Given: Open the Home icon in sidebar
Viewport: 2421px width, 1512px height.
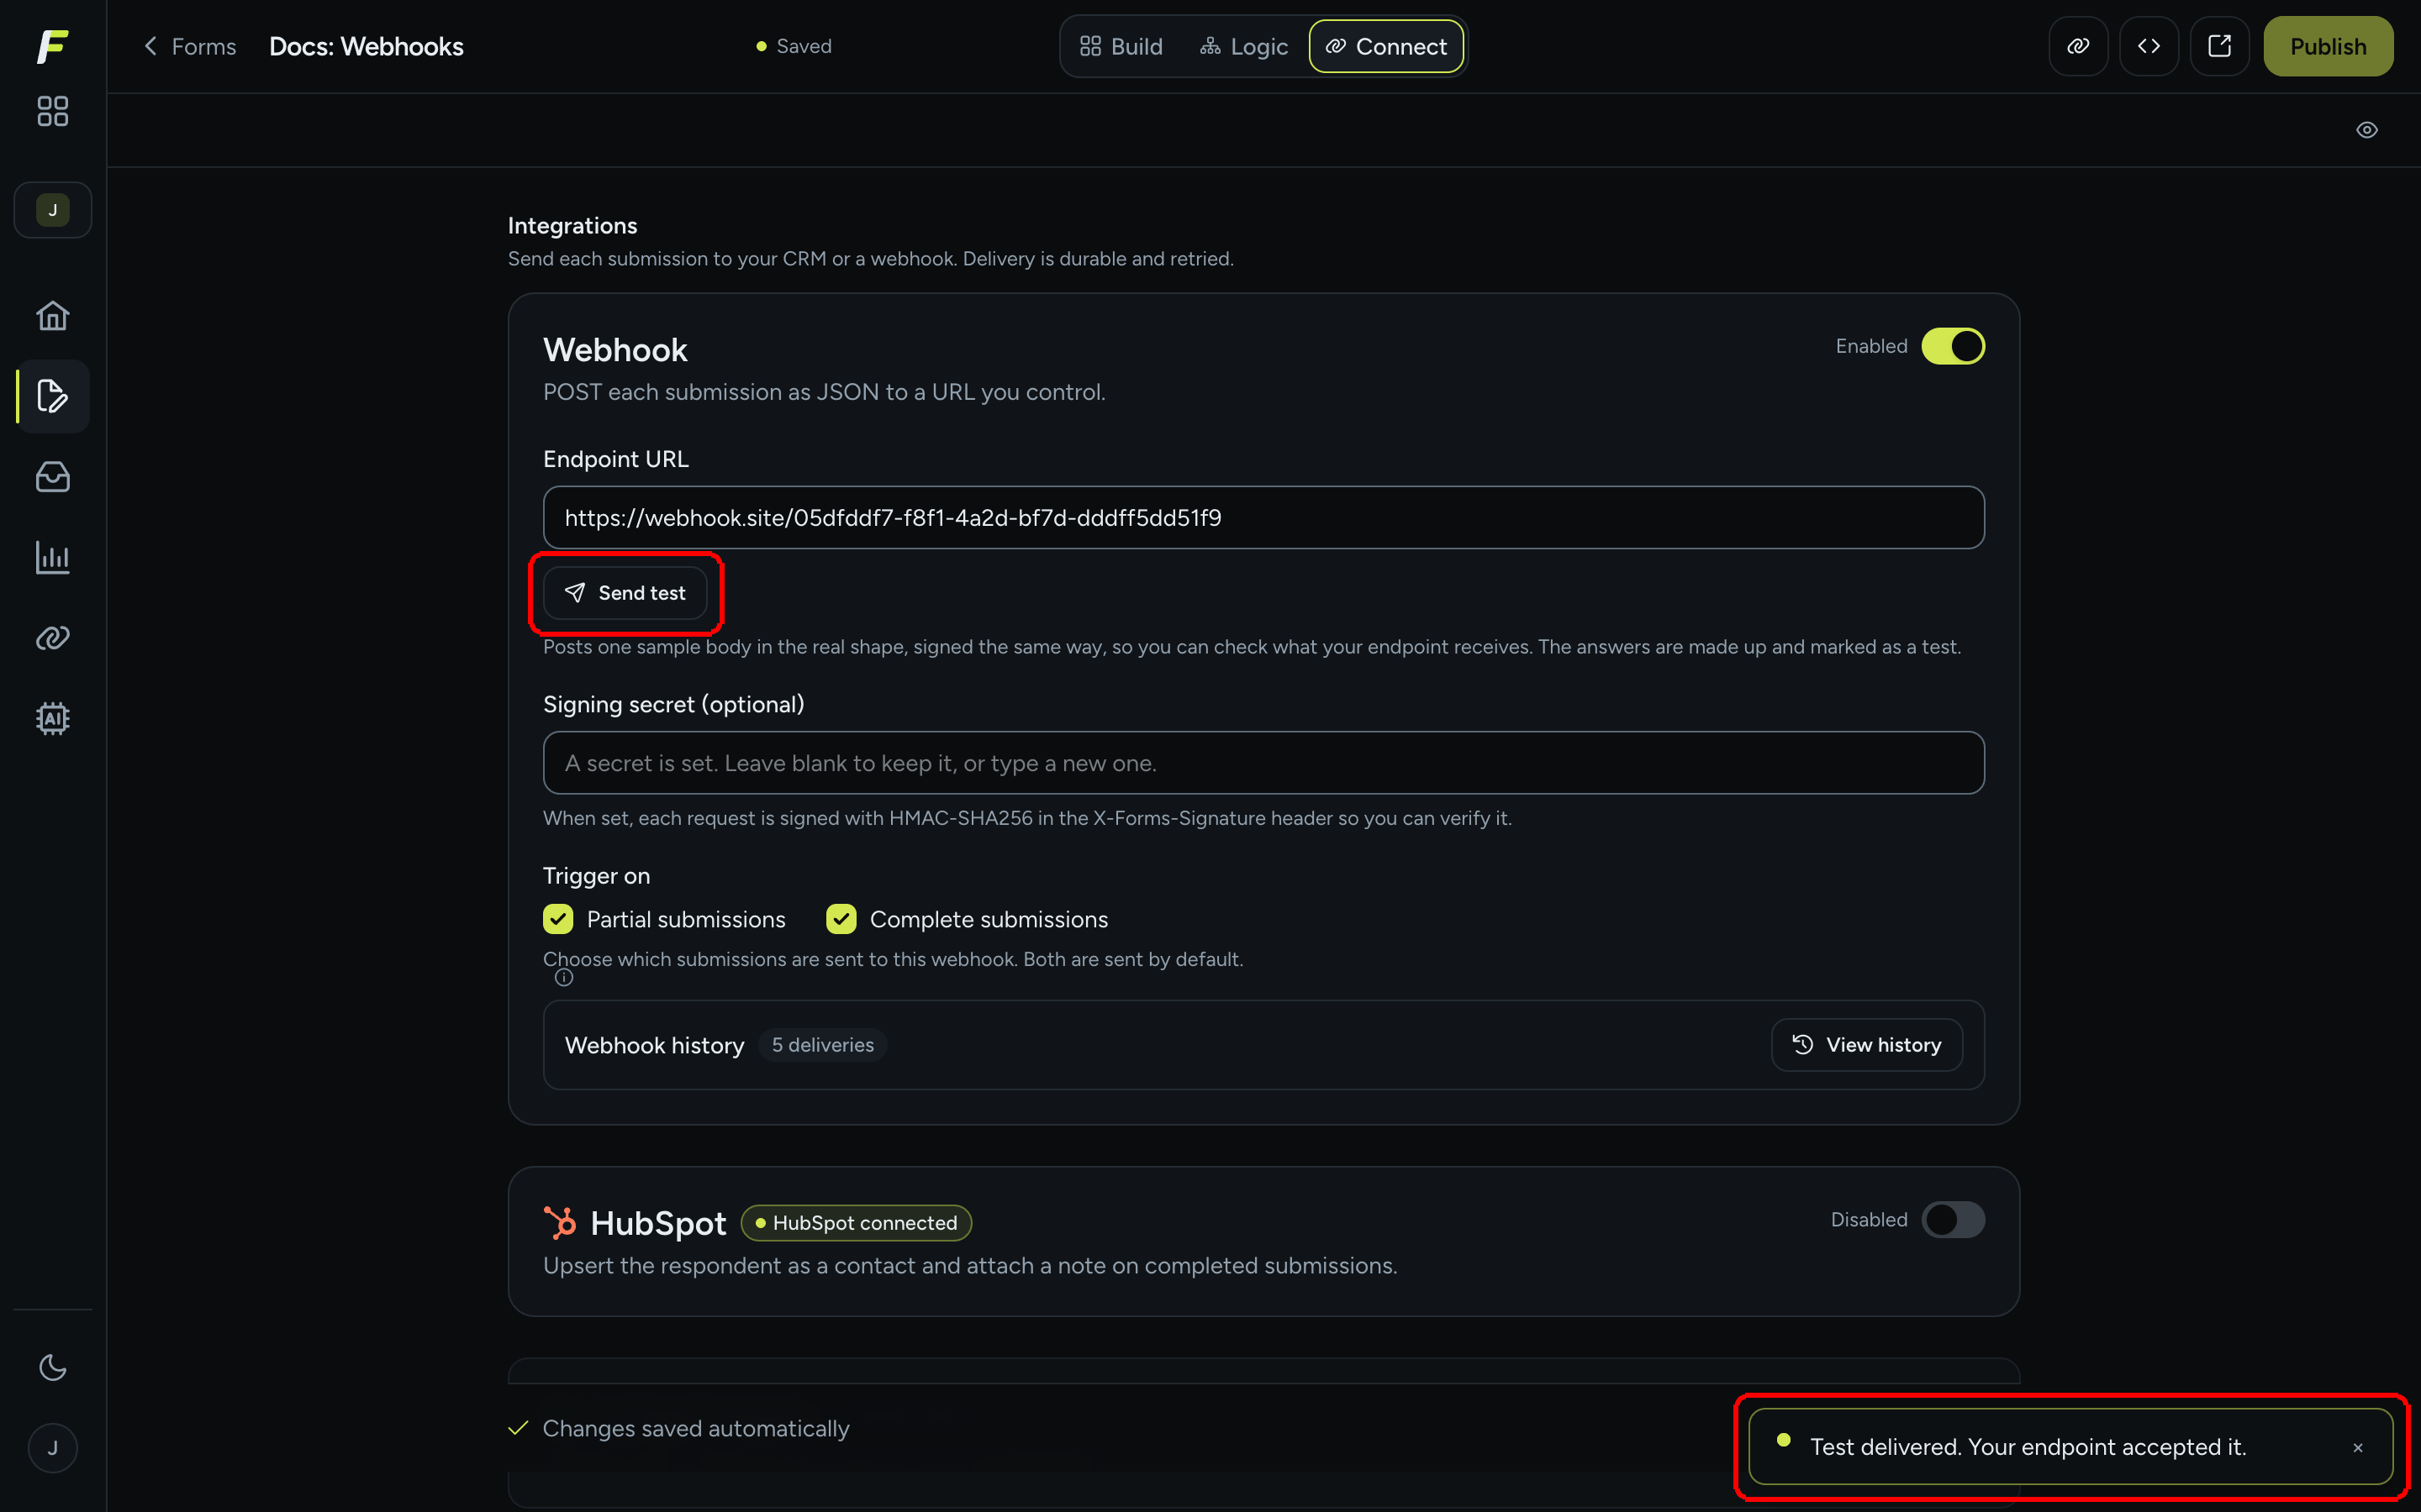Looking at the screenshot, I should (x=52, y=316).
